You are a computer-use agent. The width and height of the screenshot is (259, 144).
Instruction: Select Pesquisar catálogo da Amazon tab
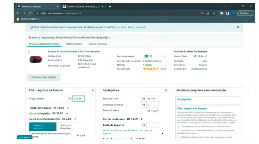[x=44, y=44]
